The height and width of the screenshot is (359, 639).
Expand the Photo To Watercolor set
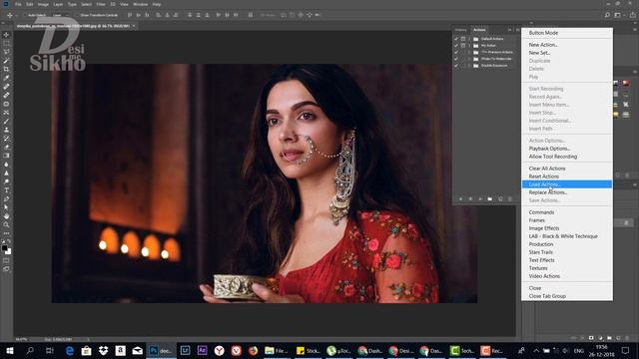tap(469, 59)
